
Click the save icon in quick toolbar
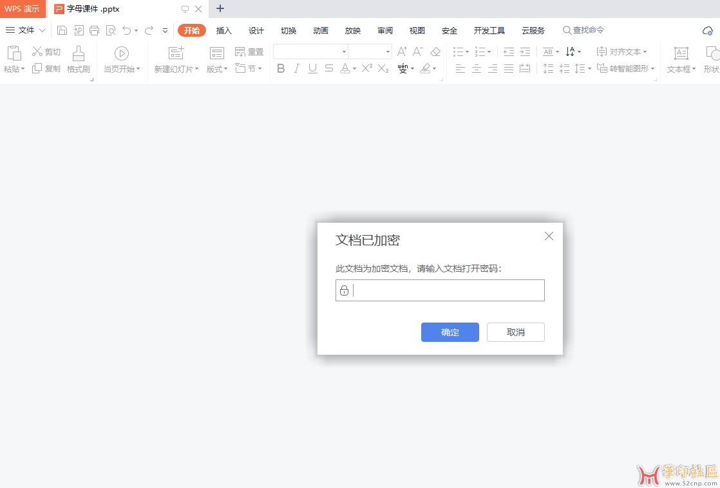point(62,30)
